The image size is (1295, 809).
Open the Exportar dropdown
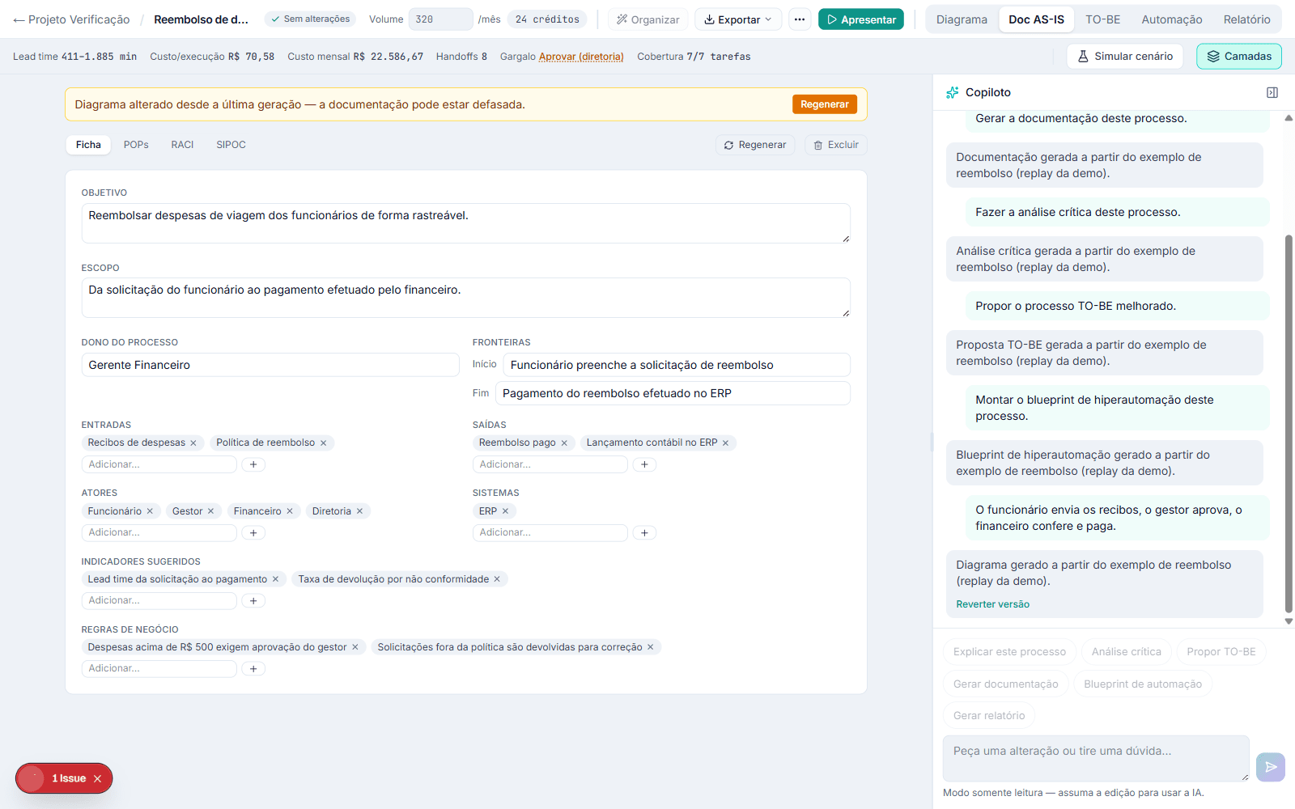tap(738, 19)
